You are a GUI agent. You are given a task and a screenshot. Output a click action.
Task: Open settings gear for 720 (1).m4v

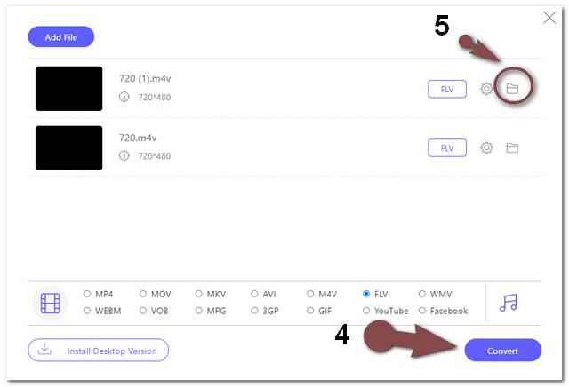(486, 89)
